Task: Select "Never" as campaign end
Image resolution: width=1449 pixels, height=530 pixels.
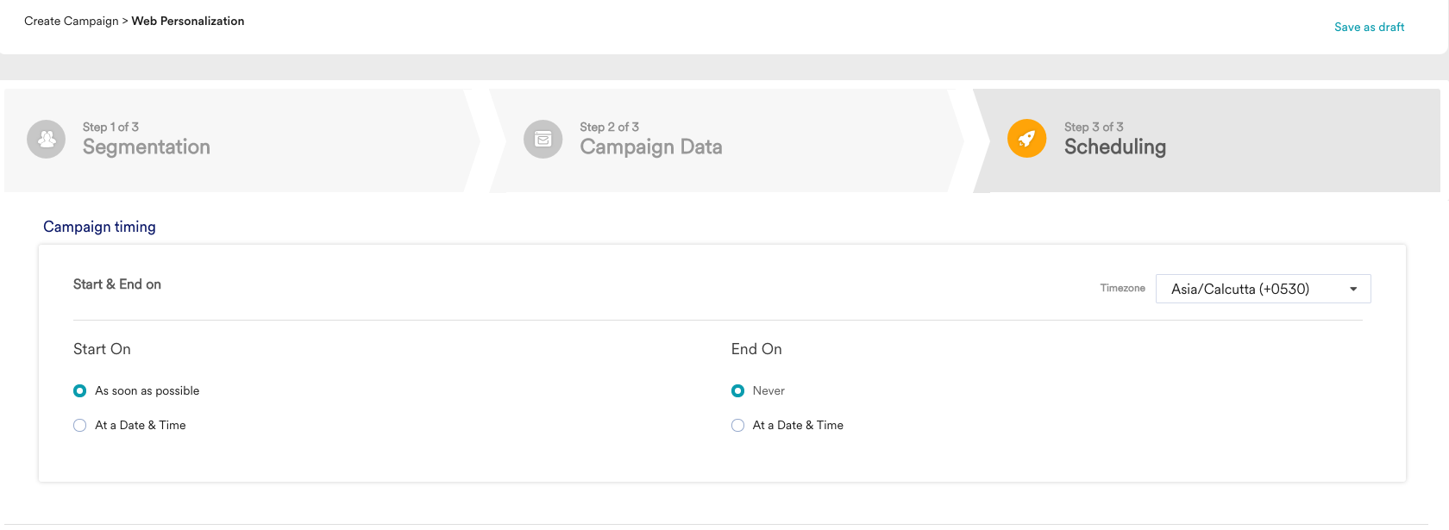Action: [737, 391]
